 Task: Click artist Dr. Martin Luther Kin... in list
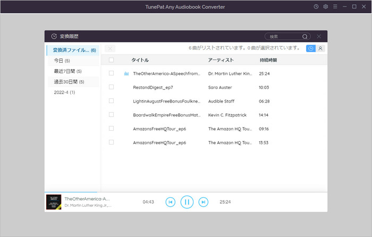coord(230,73)
